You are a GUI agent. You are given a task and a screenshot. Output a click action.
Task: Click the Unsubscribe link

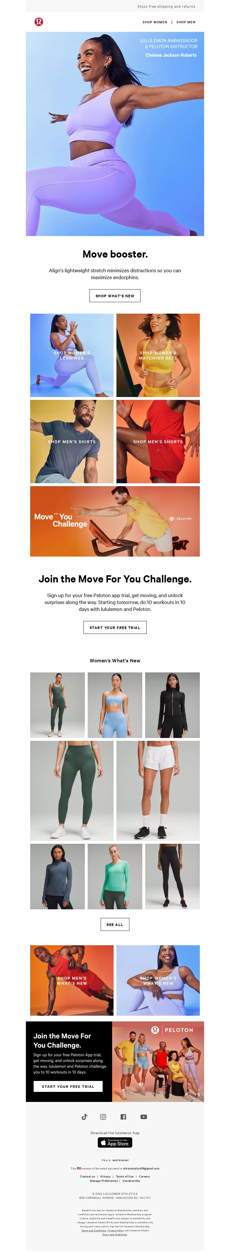[x=131, y=1180]
